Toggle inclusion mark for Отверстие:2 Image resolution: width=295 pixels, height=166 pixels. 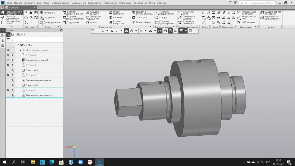13,70
